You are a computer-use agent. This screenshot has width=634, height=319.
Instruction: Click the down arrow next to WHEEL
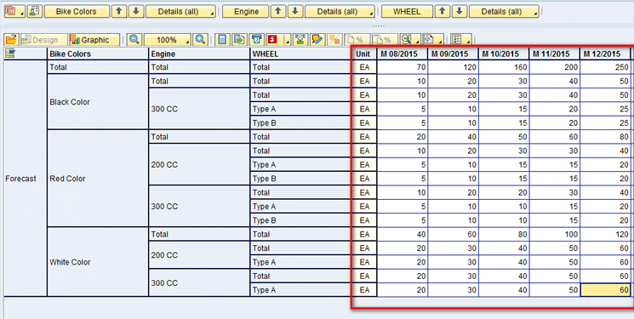pos(460,11)
